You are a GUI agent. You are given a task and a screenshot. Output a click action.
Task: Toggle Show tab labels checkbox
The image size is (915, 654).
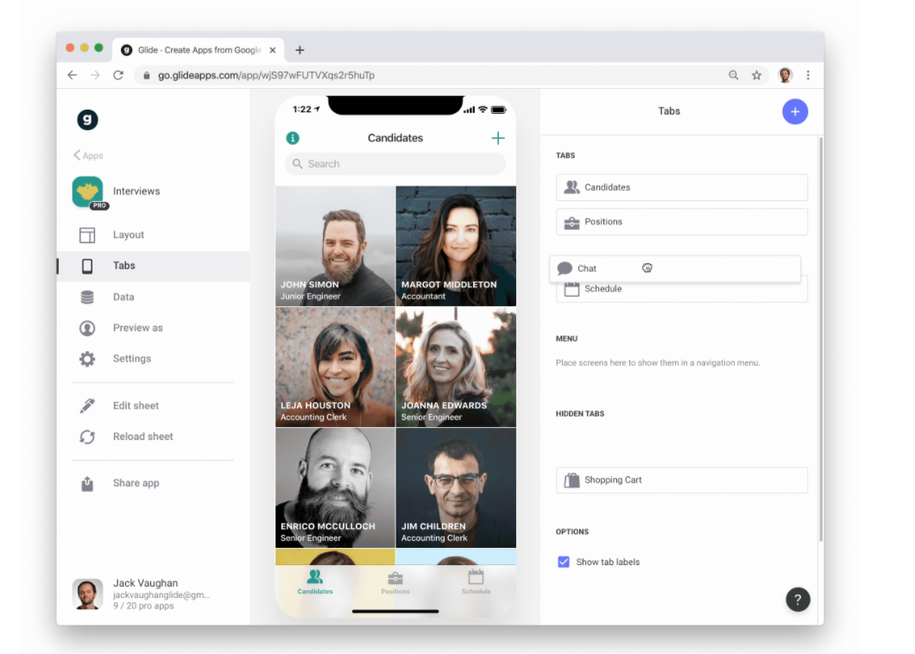(564, 562)
